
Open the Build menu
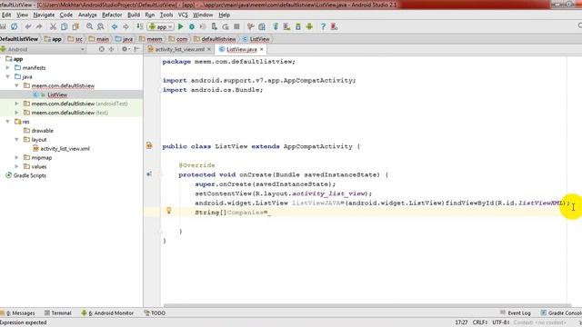pyautogui.click(x=134, y=15)
